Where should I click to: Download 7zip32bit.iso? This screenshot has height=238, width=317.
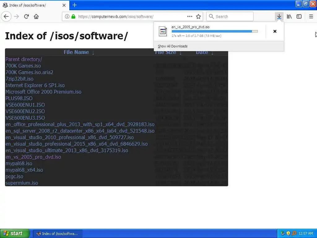(x=20, y=79)
